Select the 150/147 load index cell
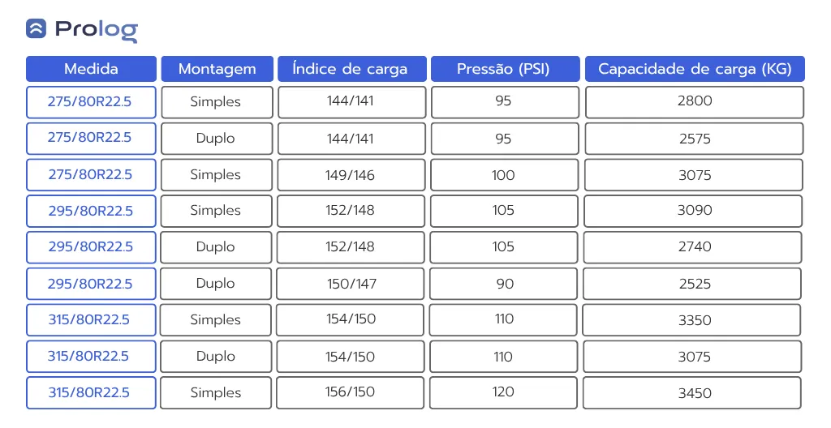This screenshot has height=428, width=831. (x=351, y=284)
